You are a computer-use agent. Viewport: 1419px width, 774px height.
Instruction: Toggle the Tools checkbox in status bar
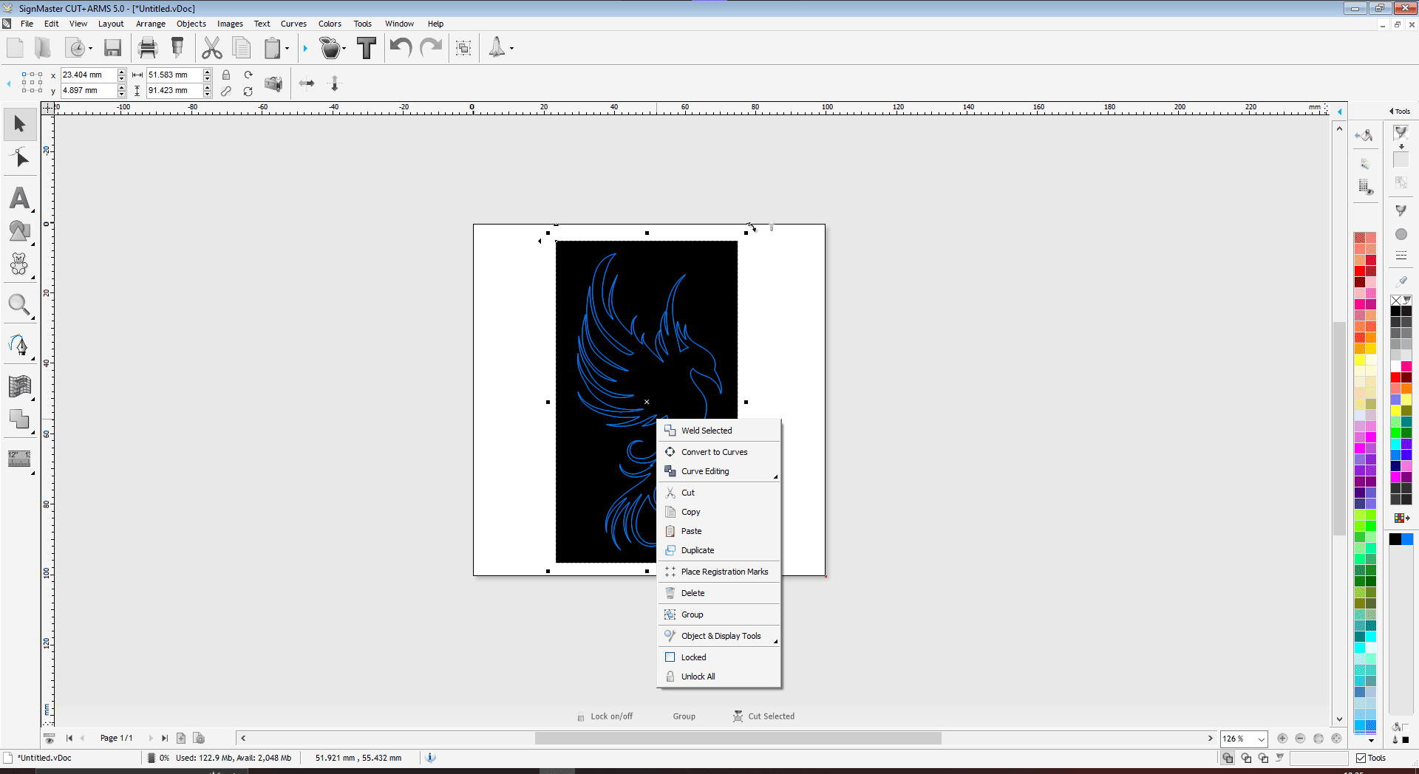(x=1361, y=758)
